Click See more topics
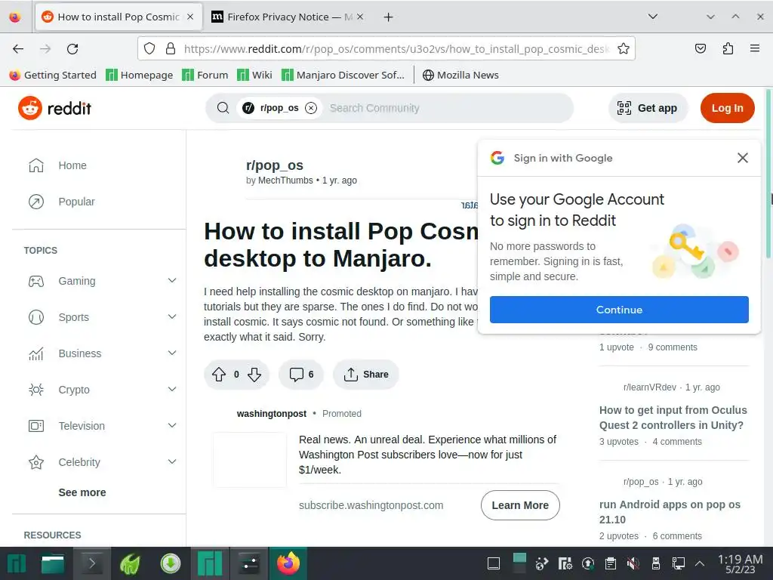Image resolution: width=773 pixels, height=580 pixels. [82, 492]
